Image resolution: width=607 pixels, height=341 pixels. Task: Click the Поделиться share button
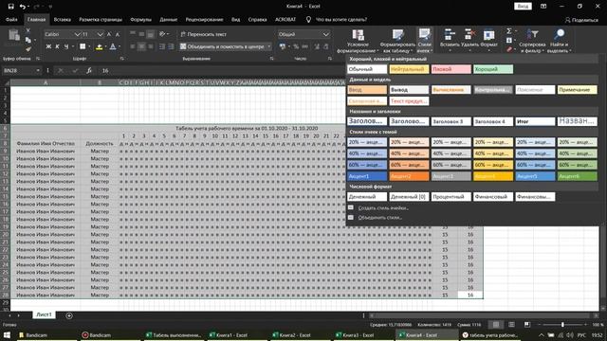[x=581, y=20]
